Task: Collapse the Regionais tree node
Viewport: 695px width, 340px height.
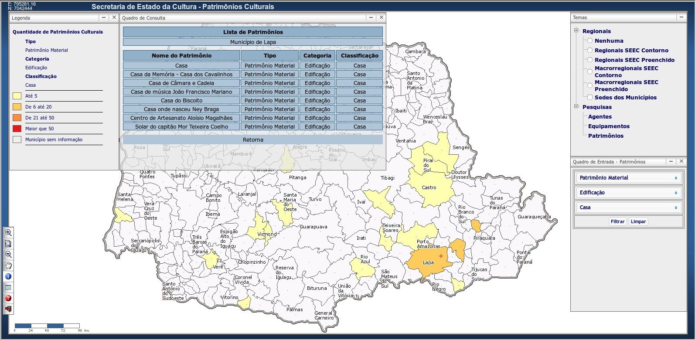Action: point(576,31)
